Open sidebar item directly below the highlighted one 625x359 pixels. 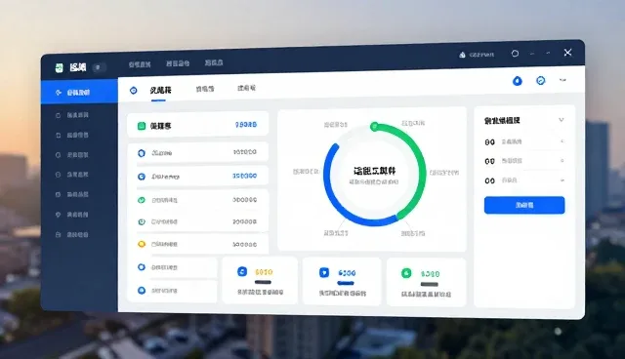click(x=79, y=115)
